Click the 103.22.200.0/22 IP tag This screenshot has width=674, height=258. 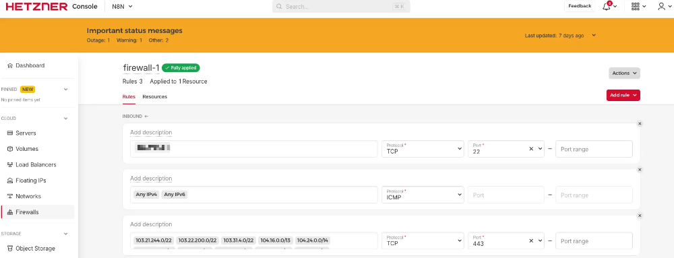(x=197, y=240)
